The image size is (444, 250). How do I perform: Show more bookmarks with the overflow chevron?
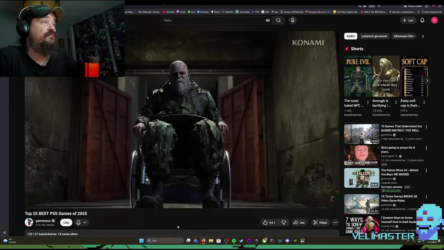[x=419, y=12]
